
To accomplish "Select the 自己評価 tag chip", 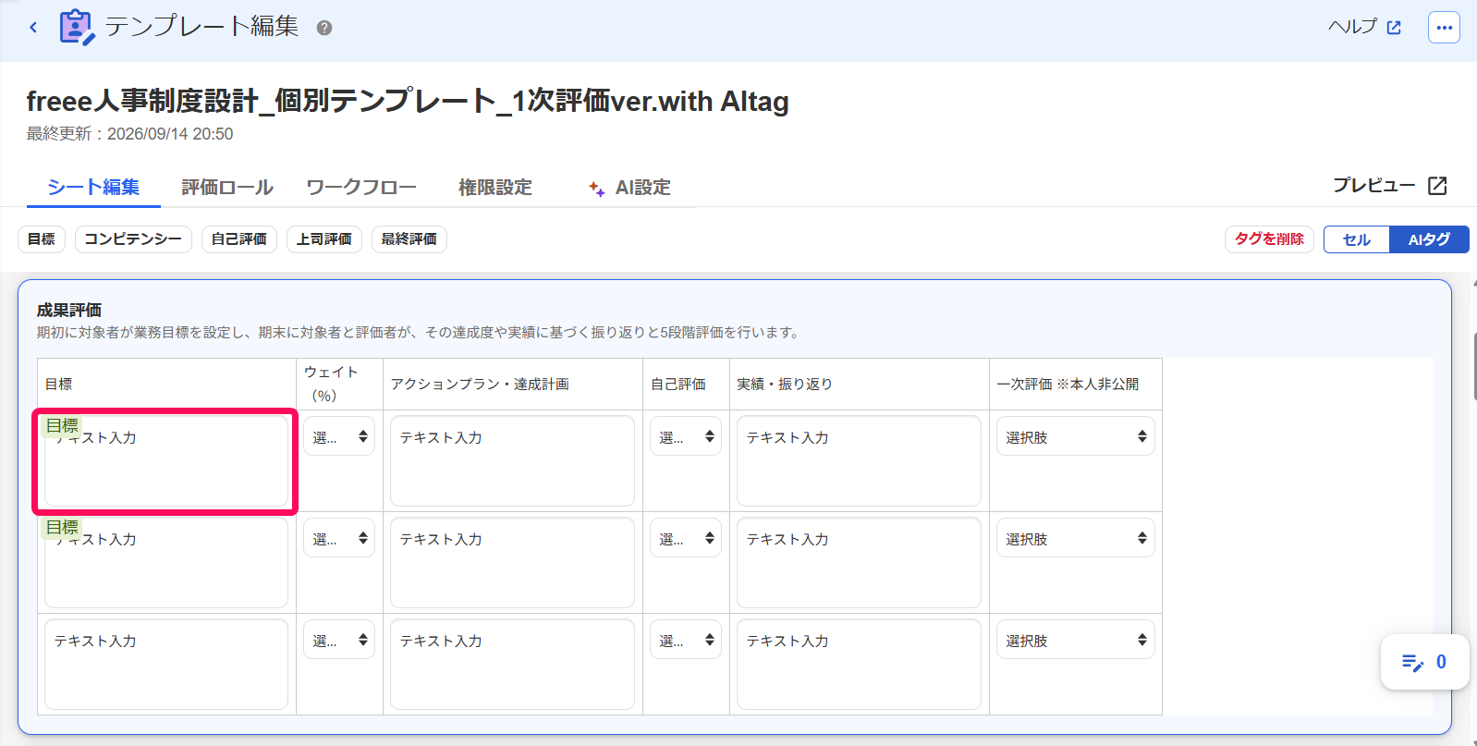I will coord(239,239).
